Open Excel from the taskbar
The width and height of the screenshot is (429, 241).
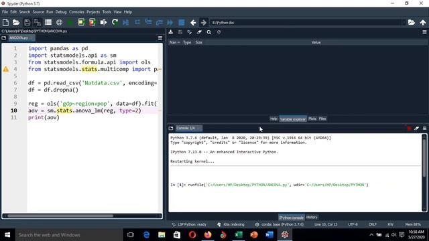239,235
